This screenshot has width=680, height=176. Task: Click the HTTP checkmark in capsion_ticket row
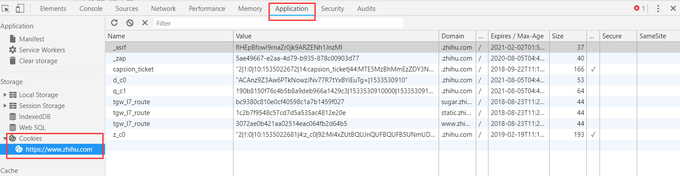click(x=593, y=69)
